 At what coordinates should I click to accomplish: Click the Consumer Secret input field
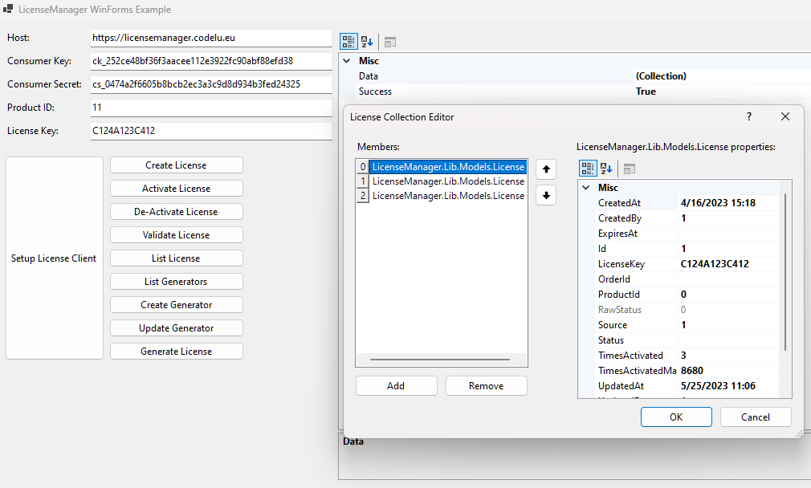[211, 84]
